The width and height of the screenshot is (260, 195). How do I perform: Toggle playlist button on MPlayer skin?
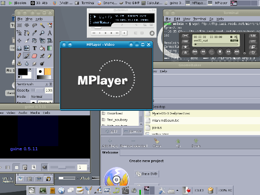(x=253, y=42)
